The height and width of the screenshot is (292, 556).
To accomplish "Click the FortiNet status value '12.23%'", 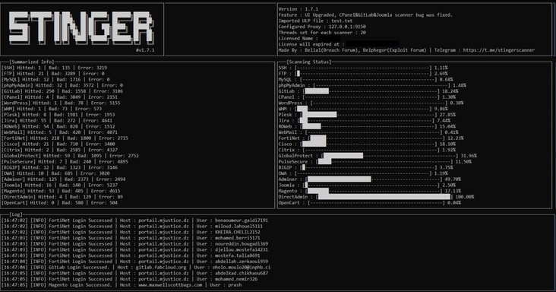I will pyautogui.click(x=455, y=138).
